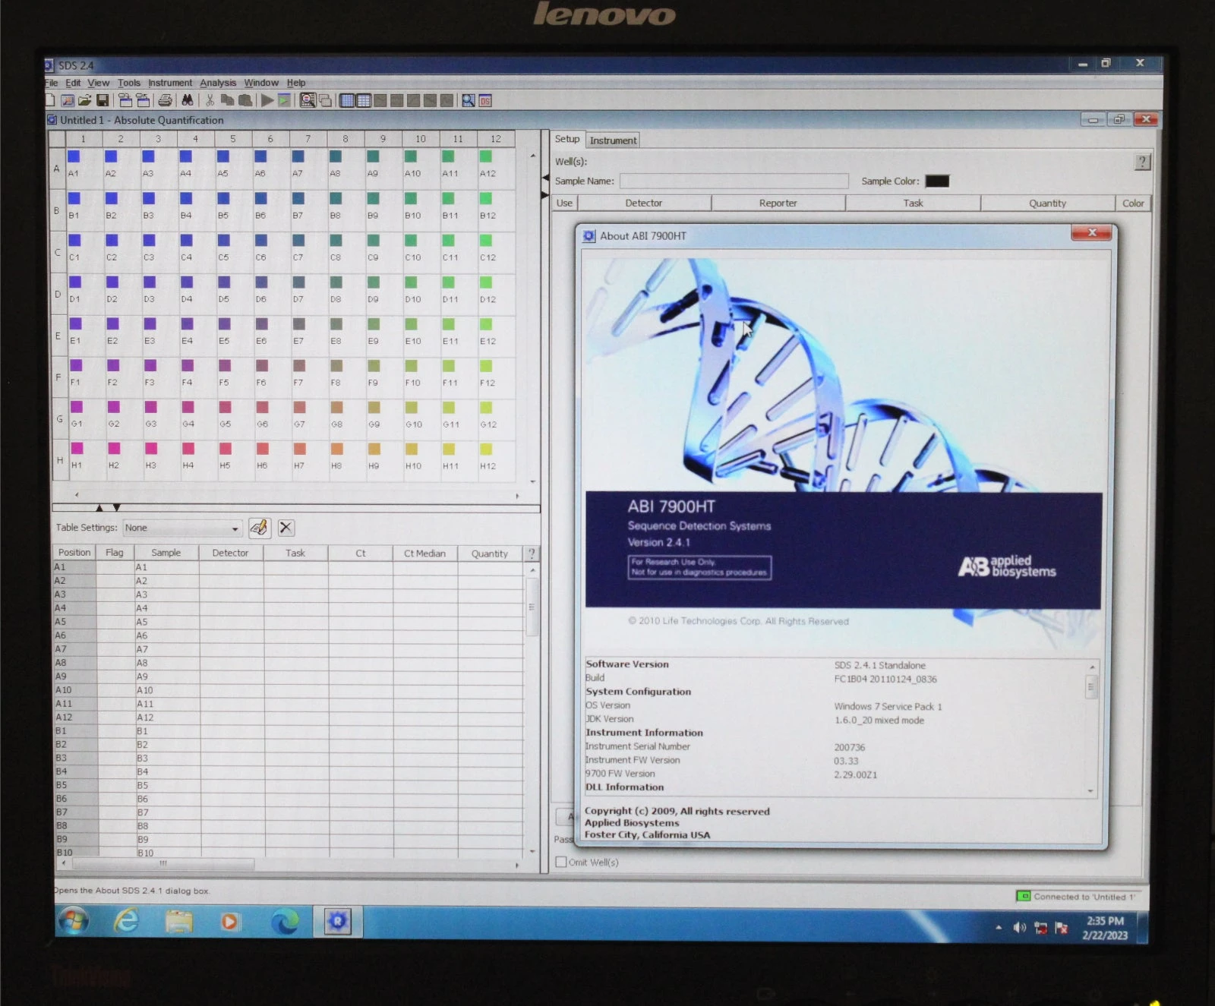1215x1006 pixels.
Task: Click the delete table settings X icon
Action: (286, 528)
